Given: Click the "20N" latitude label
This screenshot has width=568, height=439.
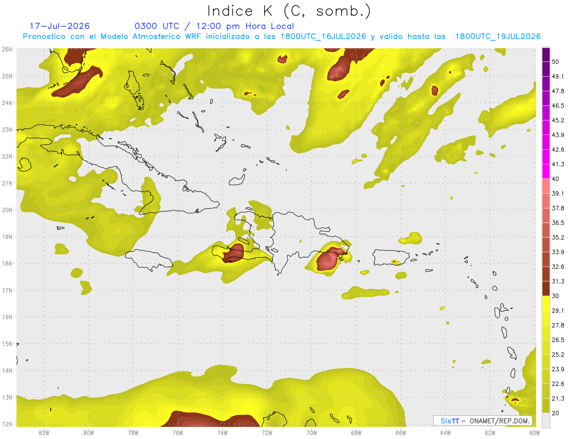Looking at the screenshot, I should coord(7,210).
